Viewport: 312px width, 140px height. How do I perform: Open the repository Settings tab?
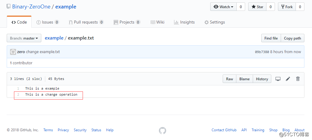pos(215,22)
